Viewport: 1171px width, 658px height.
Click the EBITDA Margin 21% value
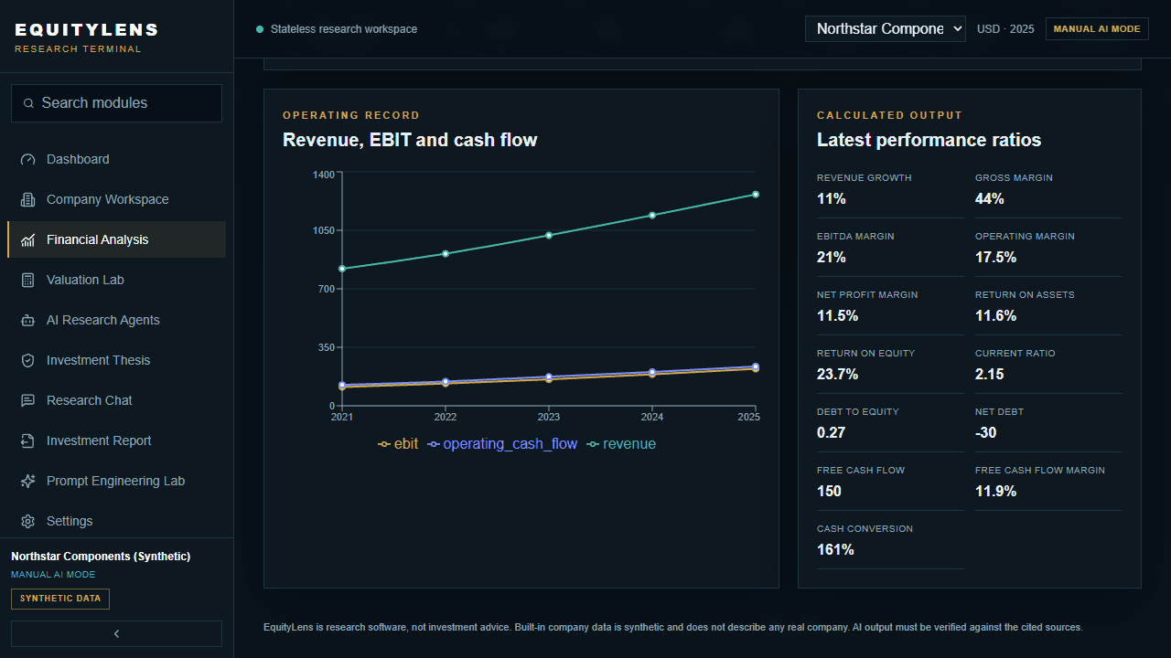coord(832,258)
